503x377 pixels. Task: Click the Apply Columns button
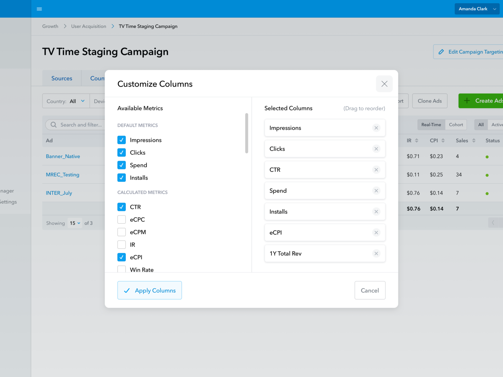pos(150,290)
